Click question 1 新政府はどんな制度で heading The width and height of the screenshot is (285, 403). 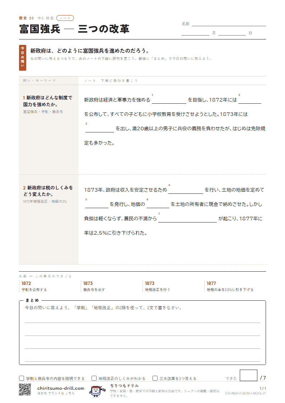pyautogui.click(x=48, y=101)
